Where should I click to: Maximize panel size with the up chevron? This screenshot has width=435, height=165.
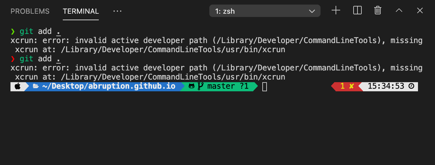(399, 10)
